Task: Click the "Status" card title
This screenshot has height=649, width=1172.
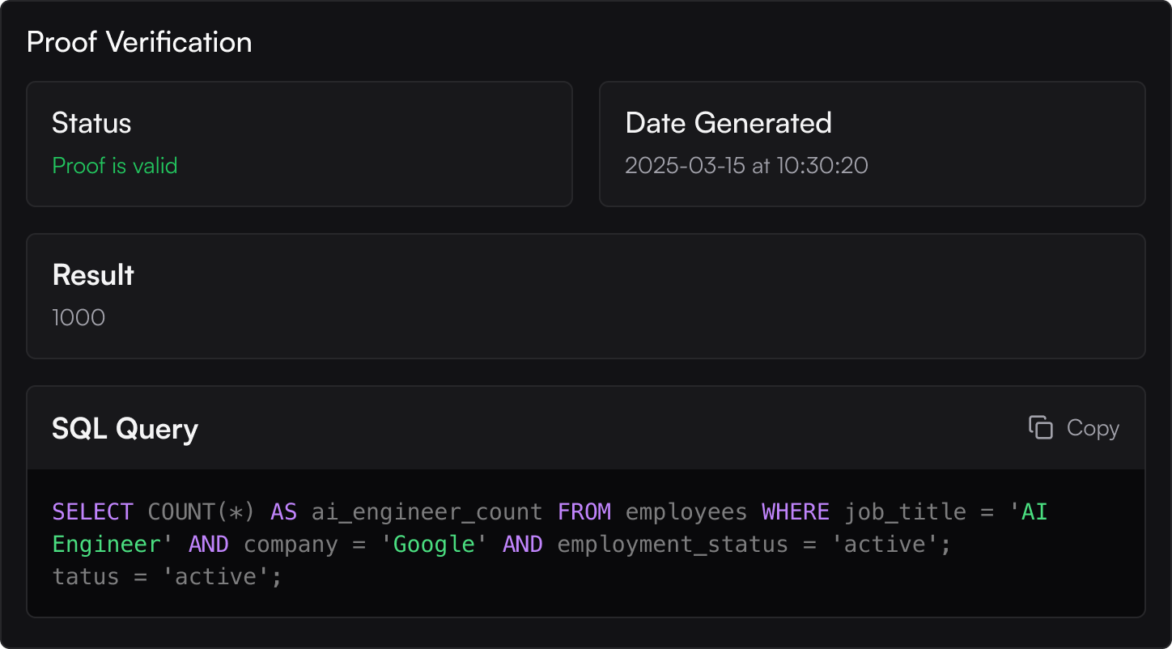Action: (91, 123)
